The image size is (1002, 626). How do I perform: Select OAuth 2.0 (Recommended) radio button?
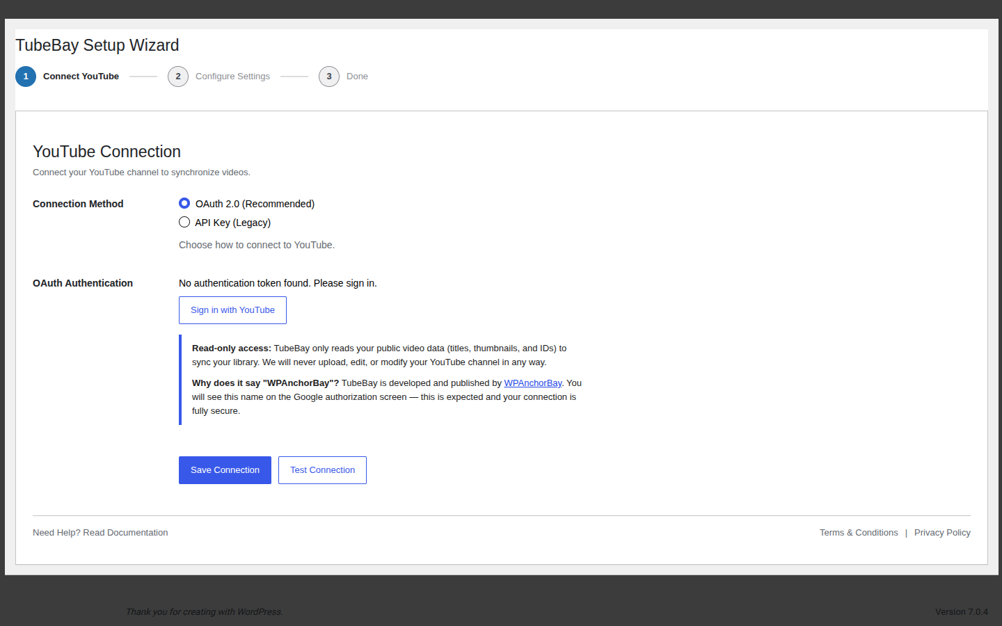(x=184, y=203)
